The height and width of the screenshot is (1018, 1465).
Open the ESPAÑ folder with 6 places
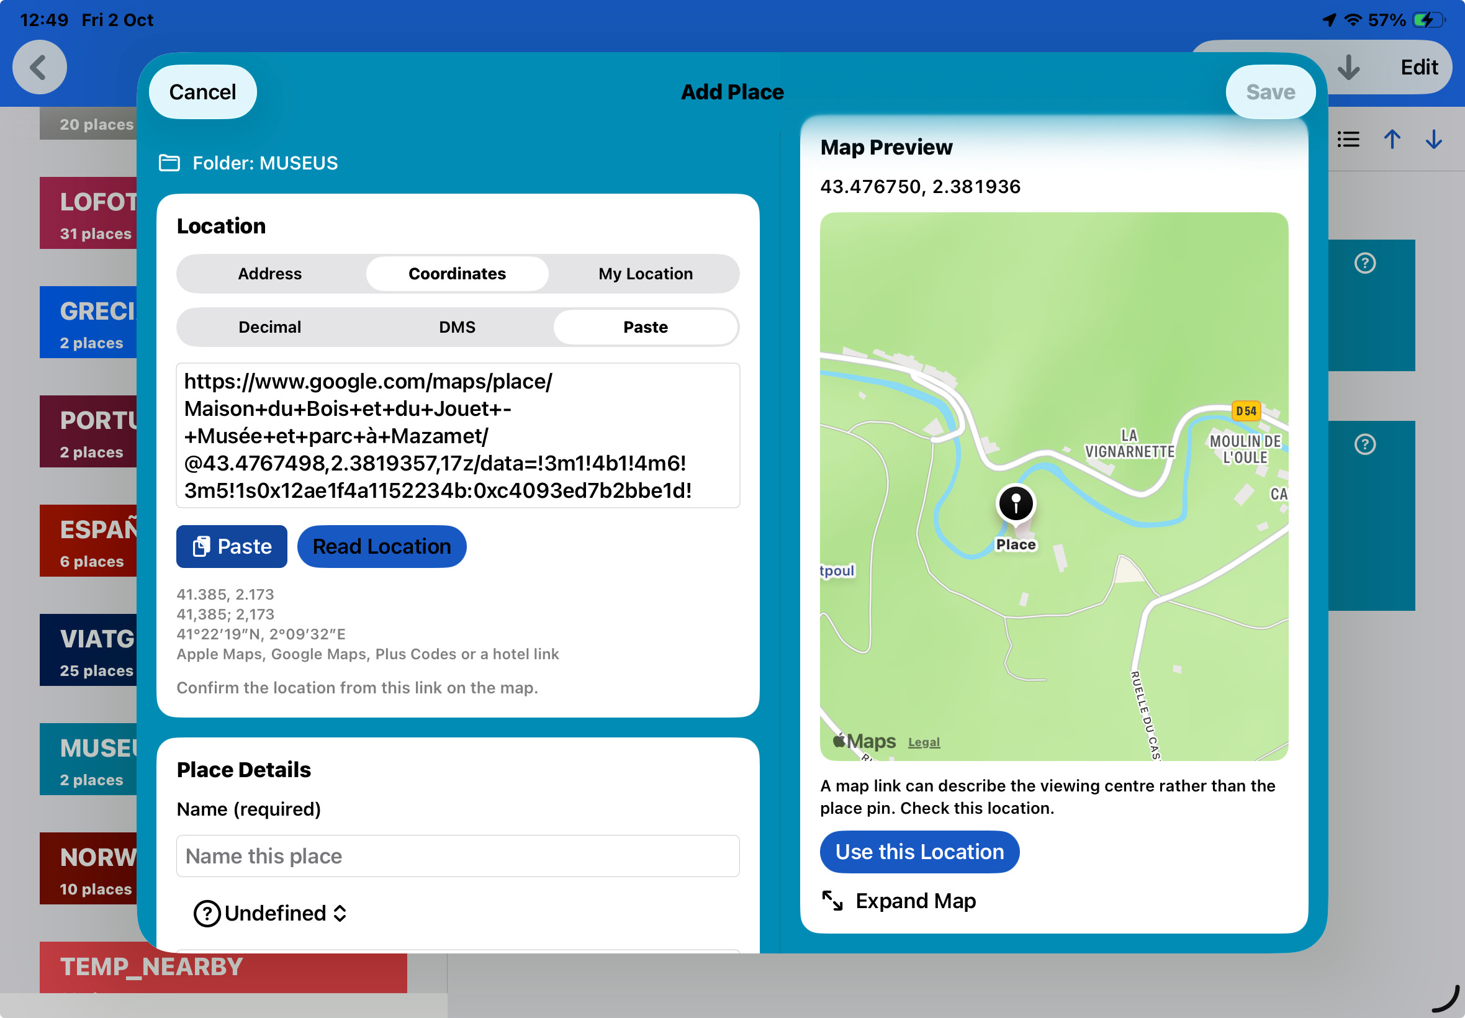click(88, 541)
